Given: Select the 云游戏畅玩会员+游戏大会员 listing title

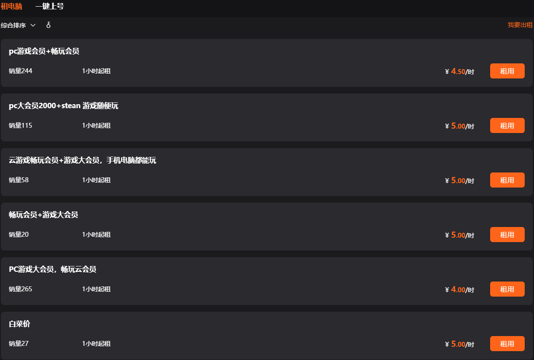Looking at the screenshot, I should [82, 160].
